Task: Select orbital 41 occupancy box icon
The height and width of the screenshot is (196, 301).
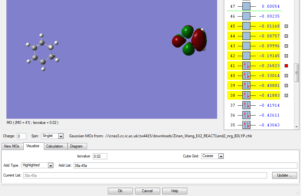Action: [x=246, y=66]
